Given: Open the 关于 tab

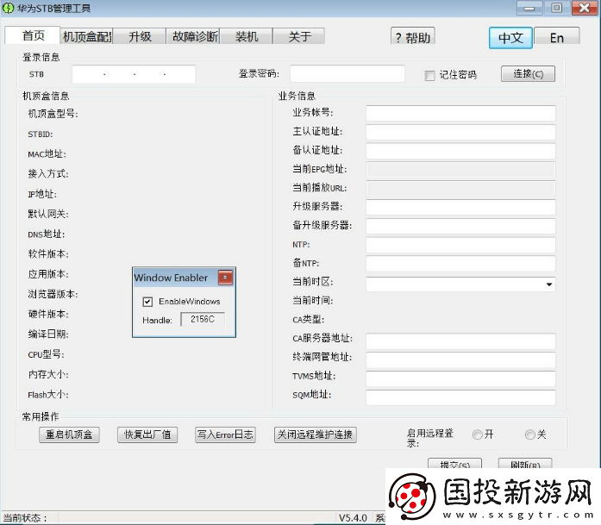Looking at the screenshot, I should [299, 37].
